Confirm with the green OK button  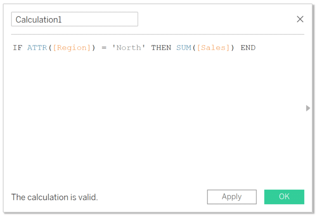pyautogui.click(x=284, y=197)
